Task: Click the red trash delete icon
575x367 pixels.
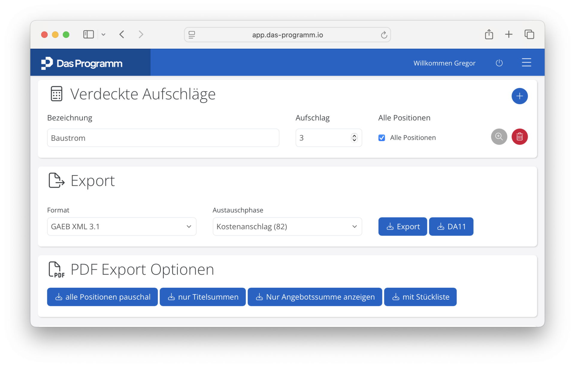Action: (x=519, y=137)
